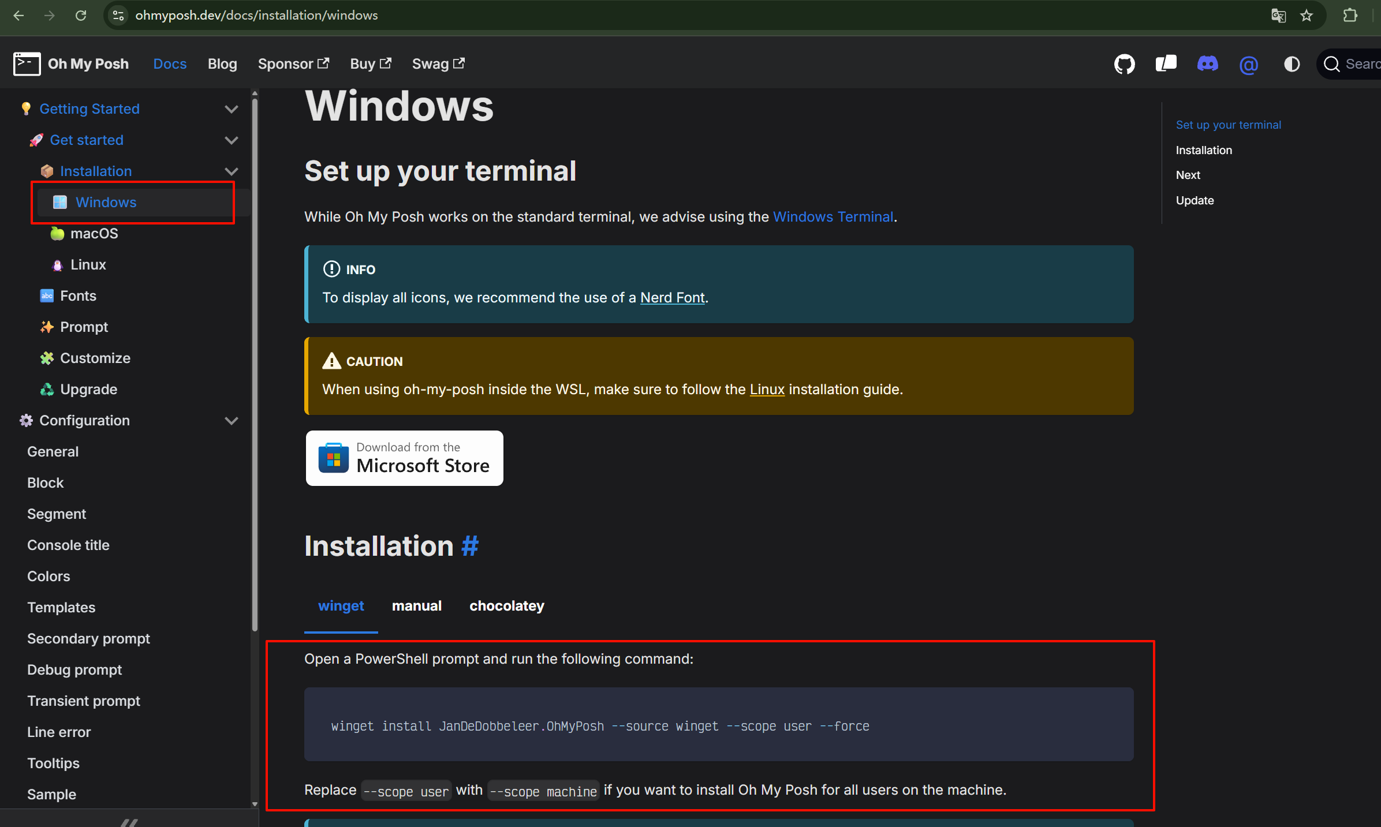Open the Block configuration page

(x=45, y=483)
